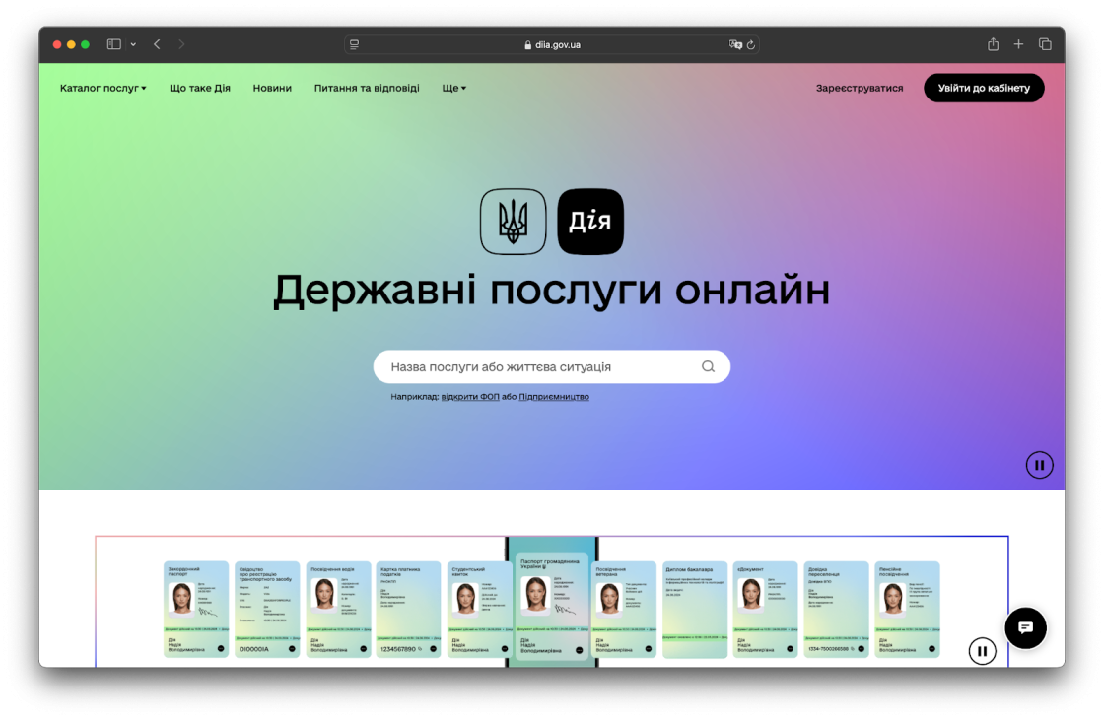
Task: Click the Ukrainian trident emblem icon
Action: pyautogui.click(x=514, y=222)
